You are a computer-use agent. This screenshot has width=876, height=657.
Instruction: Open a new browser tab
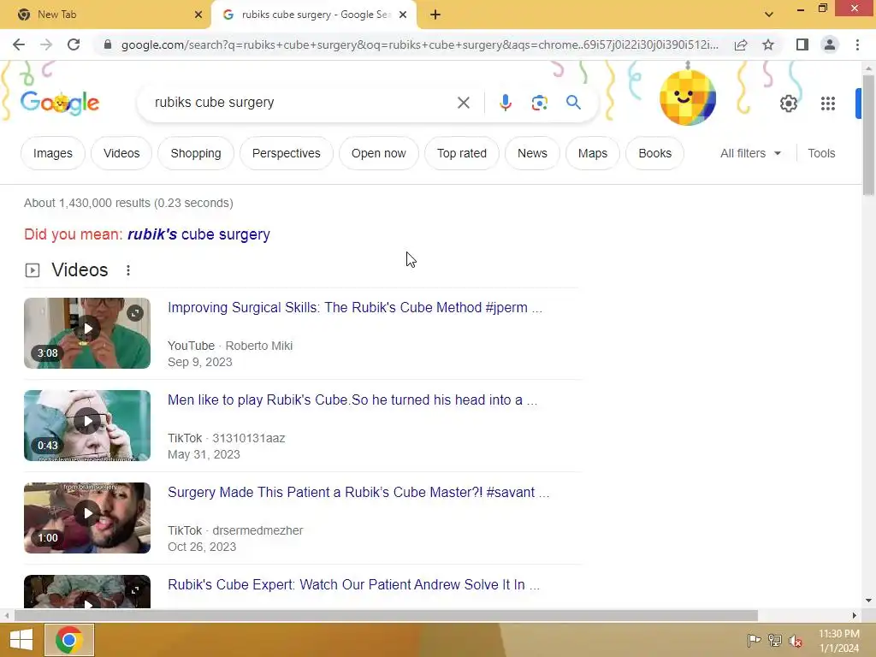click(435, 15)
